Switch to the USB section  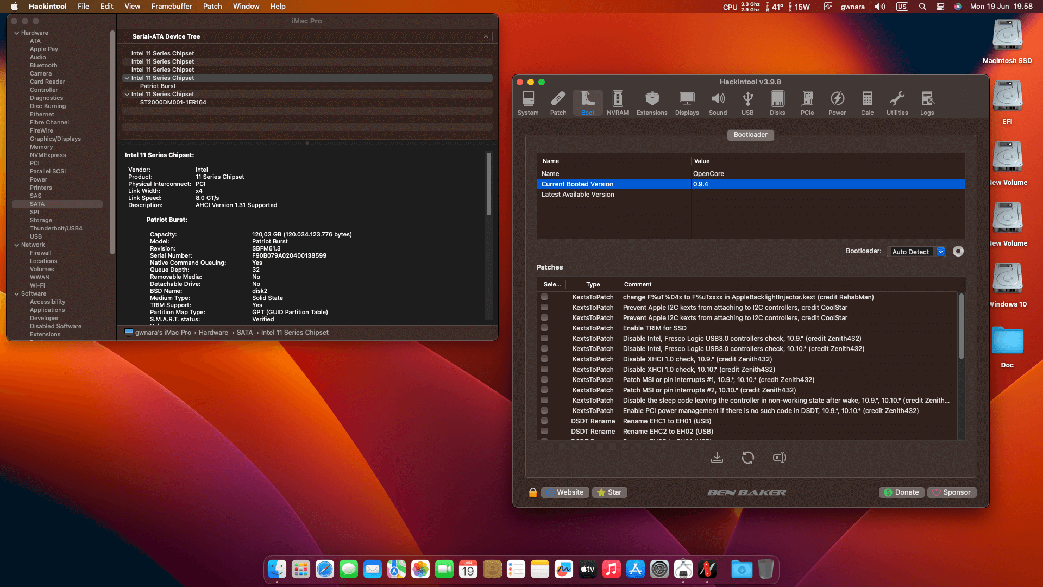pyautogui.click(x=747, y=103)
